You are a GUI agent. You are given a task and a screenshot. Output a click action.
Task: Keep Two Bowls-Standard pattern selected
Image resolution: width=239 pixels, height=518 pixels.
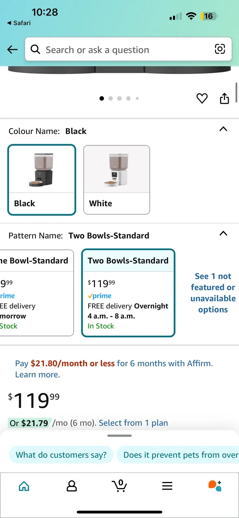[128, 292]
